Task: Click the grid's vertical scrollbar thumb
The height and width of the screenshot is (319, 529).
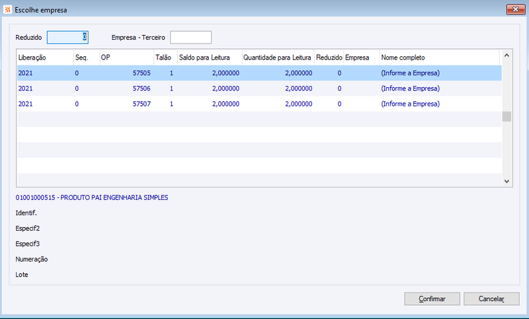Action: [x=507, y=116]
